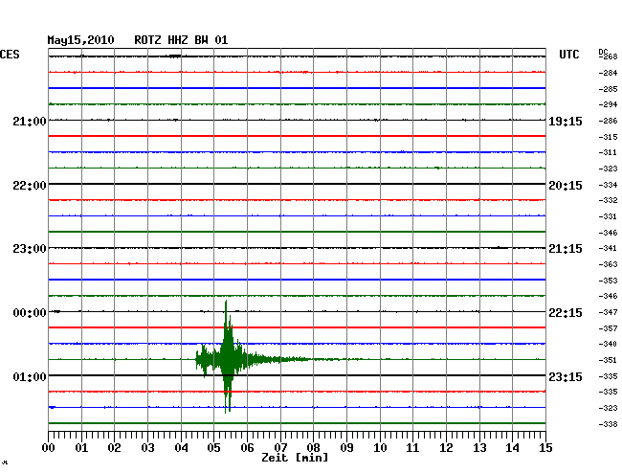Click the 15 minute axis label
The width and height of the screenshot is (622, 473).
tap(545, 448)
